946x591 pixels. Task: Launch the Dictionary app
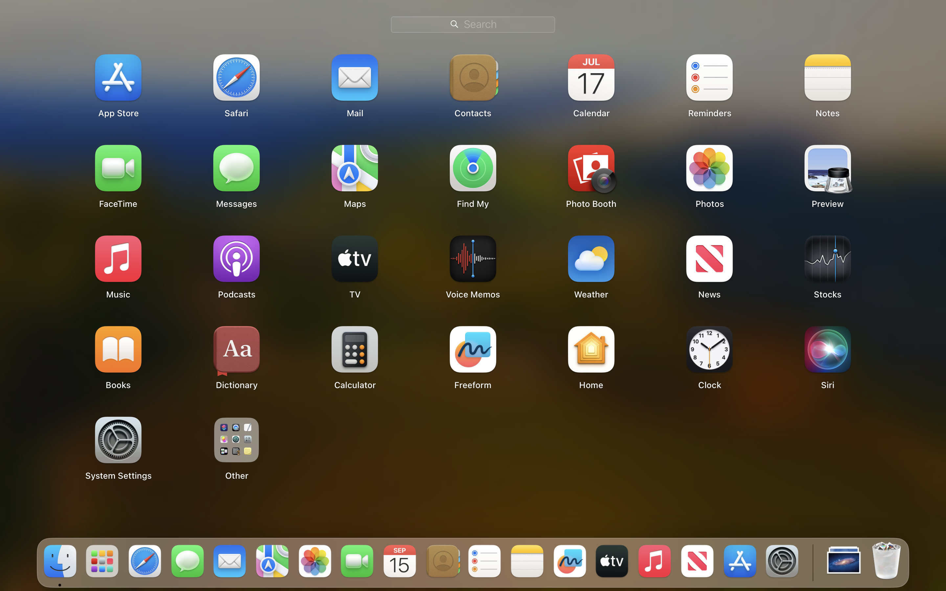[236, 349]
